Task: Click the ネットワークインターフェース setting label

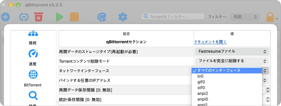Action: click(x=84, y=71)
